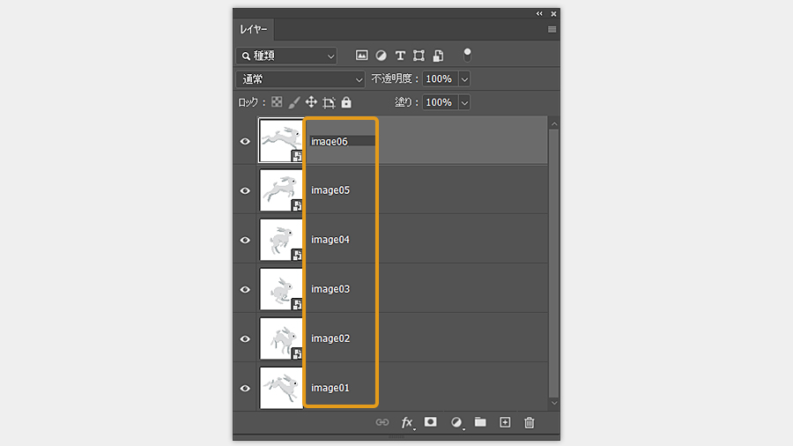Click the smart object filter icon
Screen dimensions: 793x446
(x=438, y=56)
